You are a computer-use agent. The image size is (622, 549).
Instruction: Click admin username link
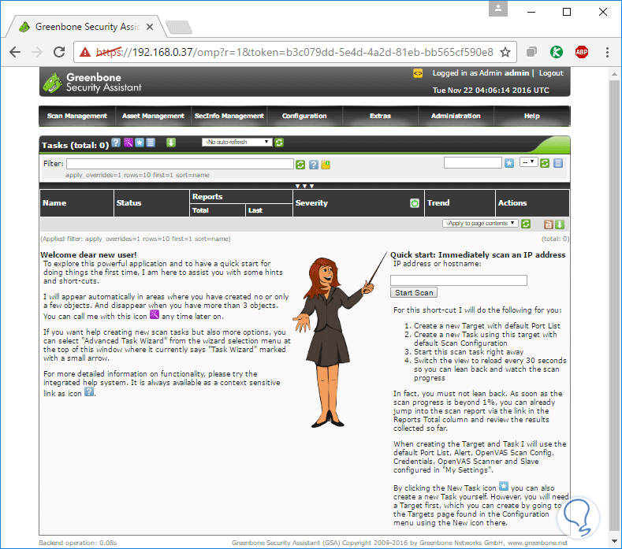tap(517, 73)
